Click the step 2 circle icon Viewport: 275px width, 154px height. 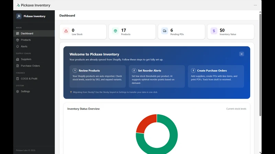[x=134, y=70]
